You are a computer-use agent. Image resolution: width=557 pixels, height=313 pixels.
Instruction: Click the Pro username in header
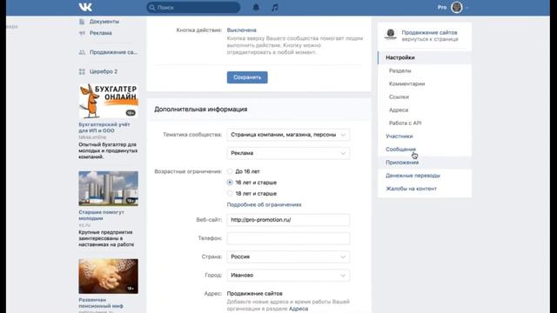click(x=442, y=8)
